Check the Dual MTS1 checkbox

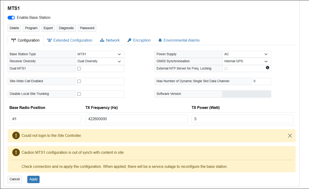click(79, 69)
